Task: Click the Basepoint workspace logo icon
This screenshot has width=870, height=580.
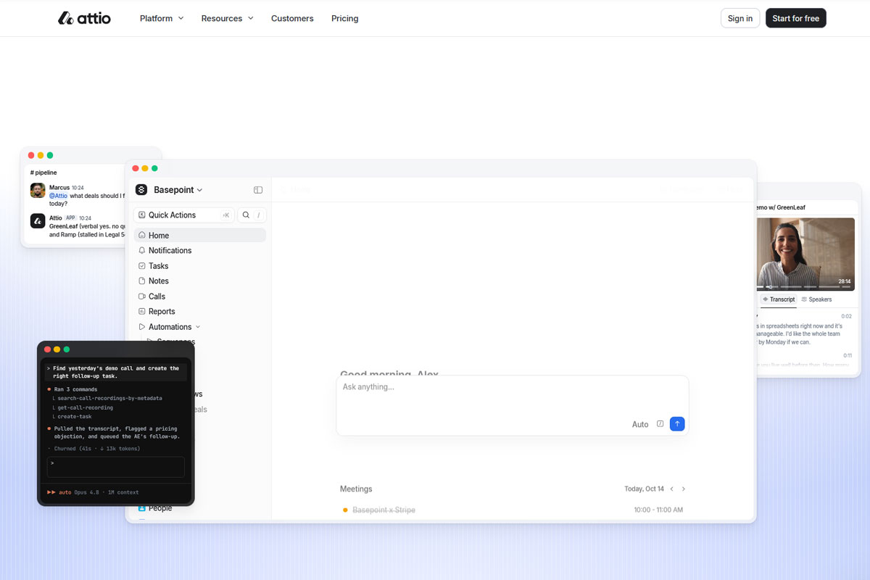Action: pos(141,190)
